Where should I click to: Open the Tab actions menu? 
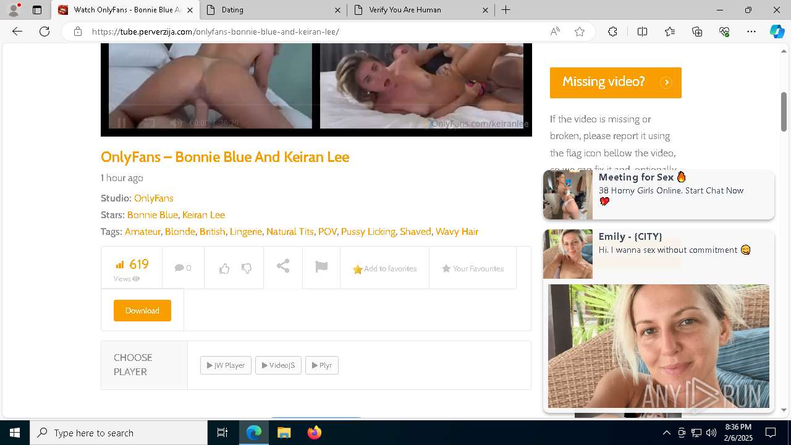coord(37,10)
